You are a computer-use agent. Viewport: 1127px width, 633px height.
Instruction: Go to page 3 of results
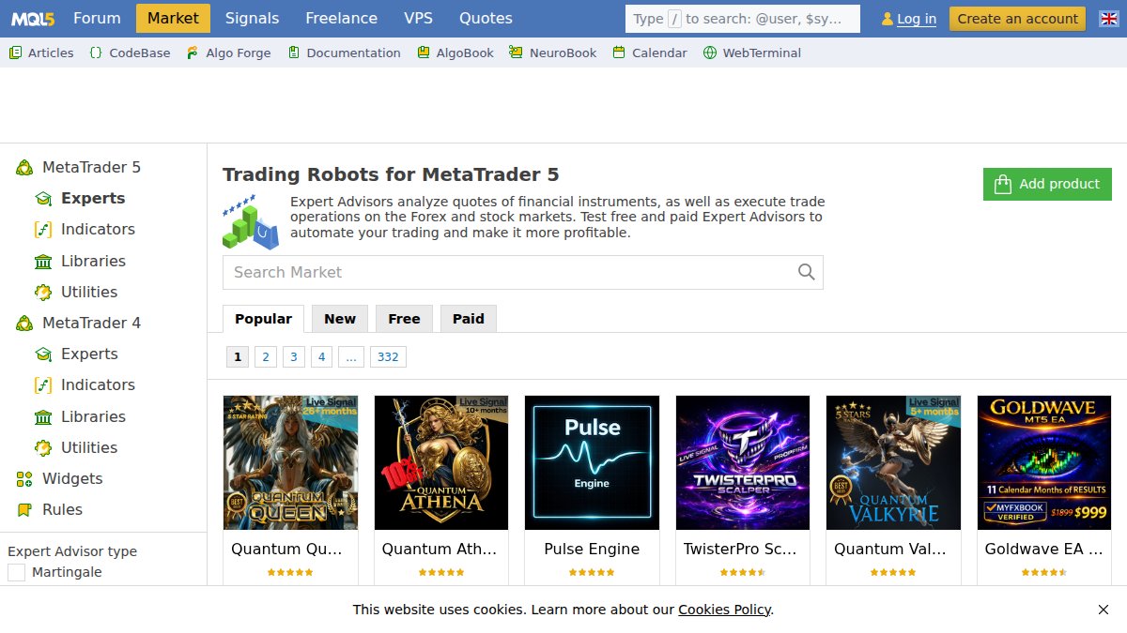[294, 356]
